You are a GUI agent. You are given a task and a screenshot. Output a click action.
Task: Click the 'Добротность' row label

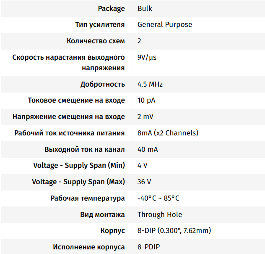(103, 84)
